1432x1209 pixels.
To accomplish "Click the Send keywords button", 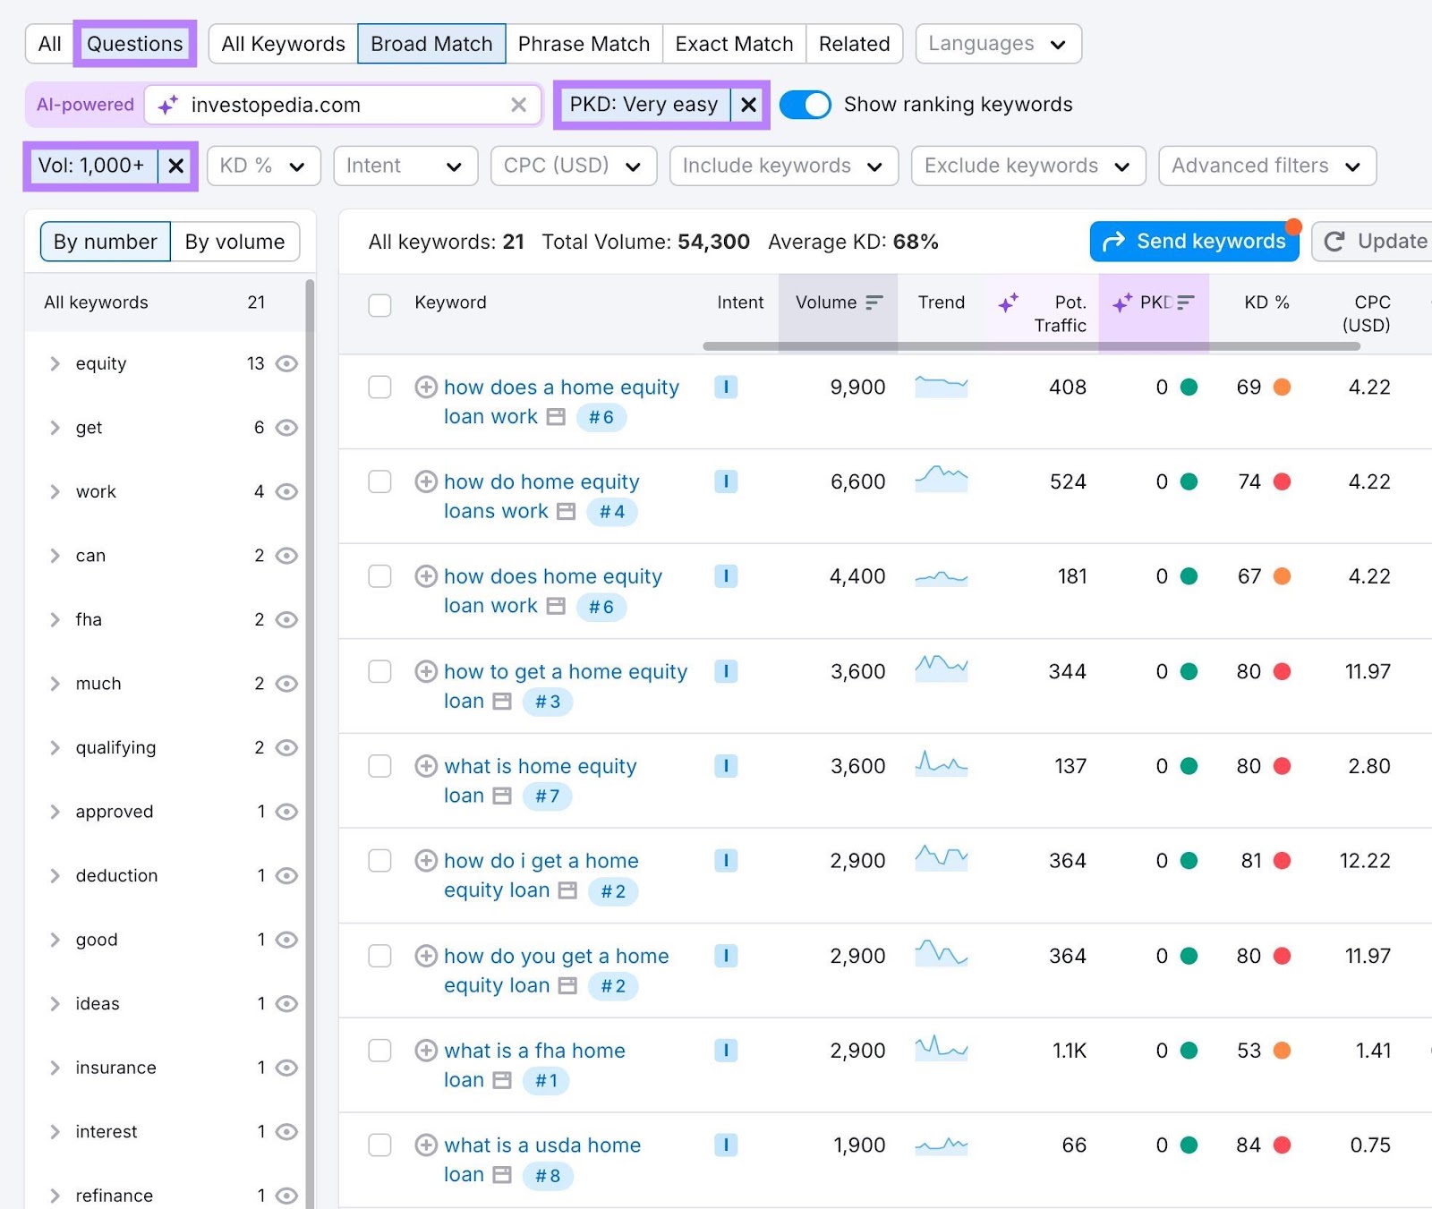I will [x=1194, y=241].
